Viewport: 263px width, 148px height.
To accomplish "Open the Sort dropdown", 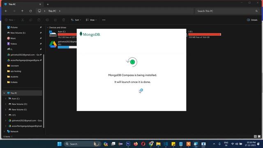I will (76, 20).
